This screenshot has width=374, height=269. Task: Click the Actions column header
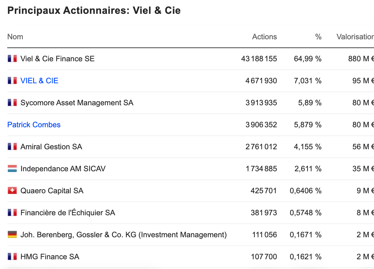pyautogui.click(x=264, y=37)
